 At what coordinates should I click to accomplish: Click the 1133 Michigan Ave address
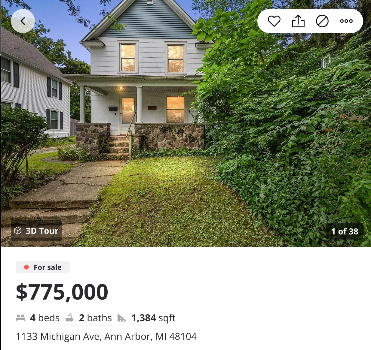click(106, 336)
